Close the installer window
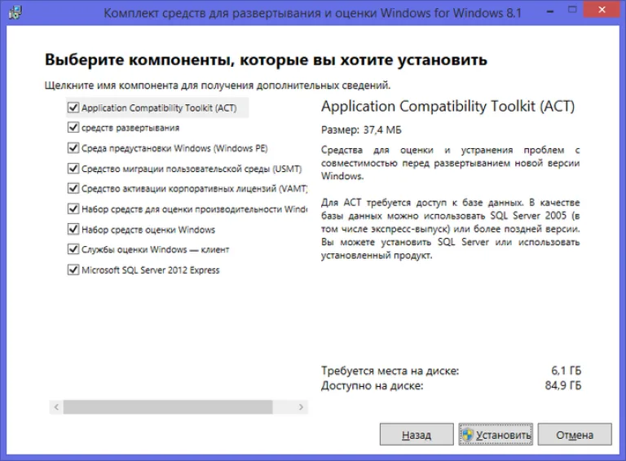This screenshot has height=461, width=626. pyautogui.click(x=602, y=10)
